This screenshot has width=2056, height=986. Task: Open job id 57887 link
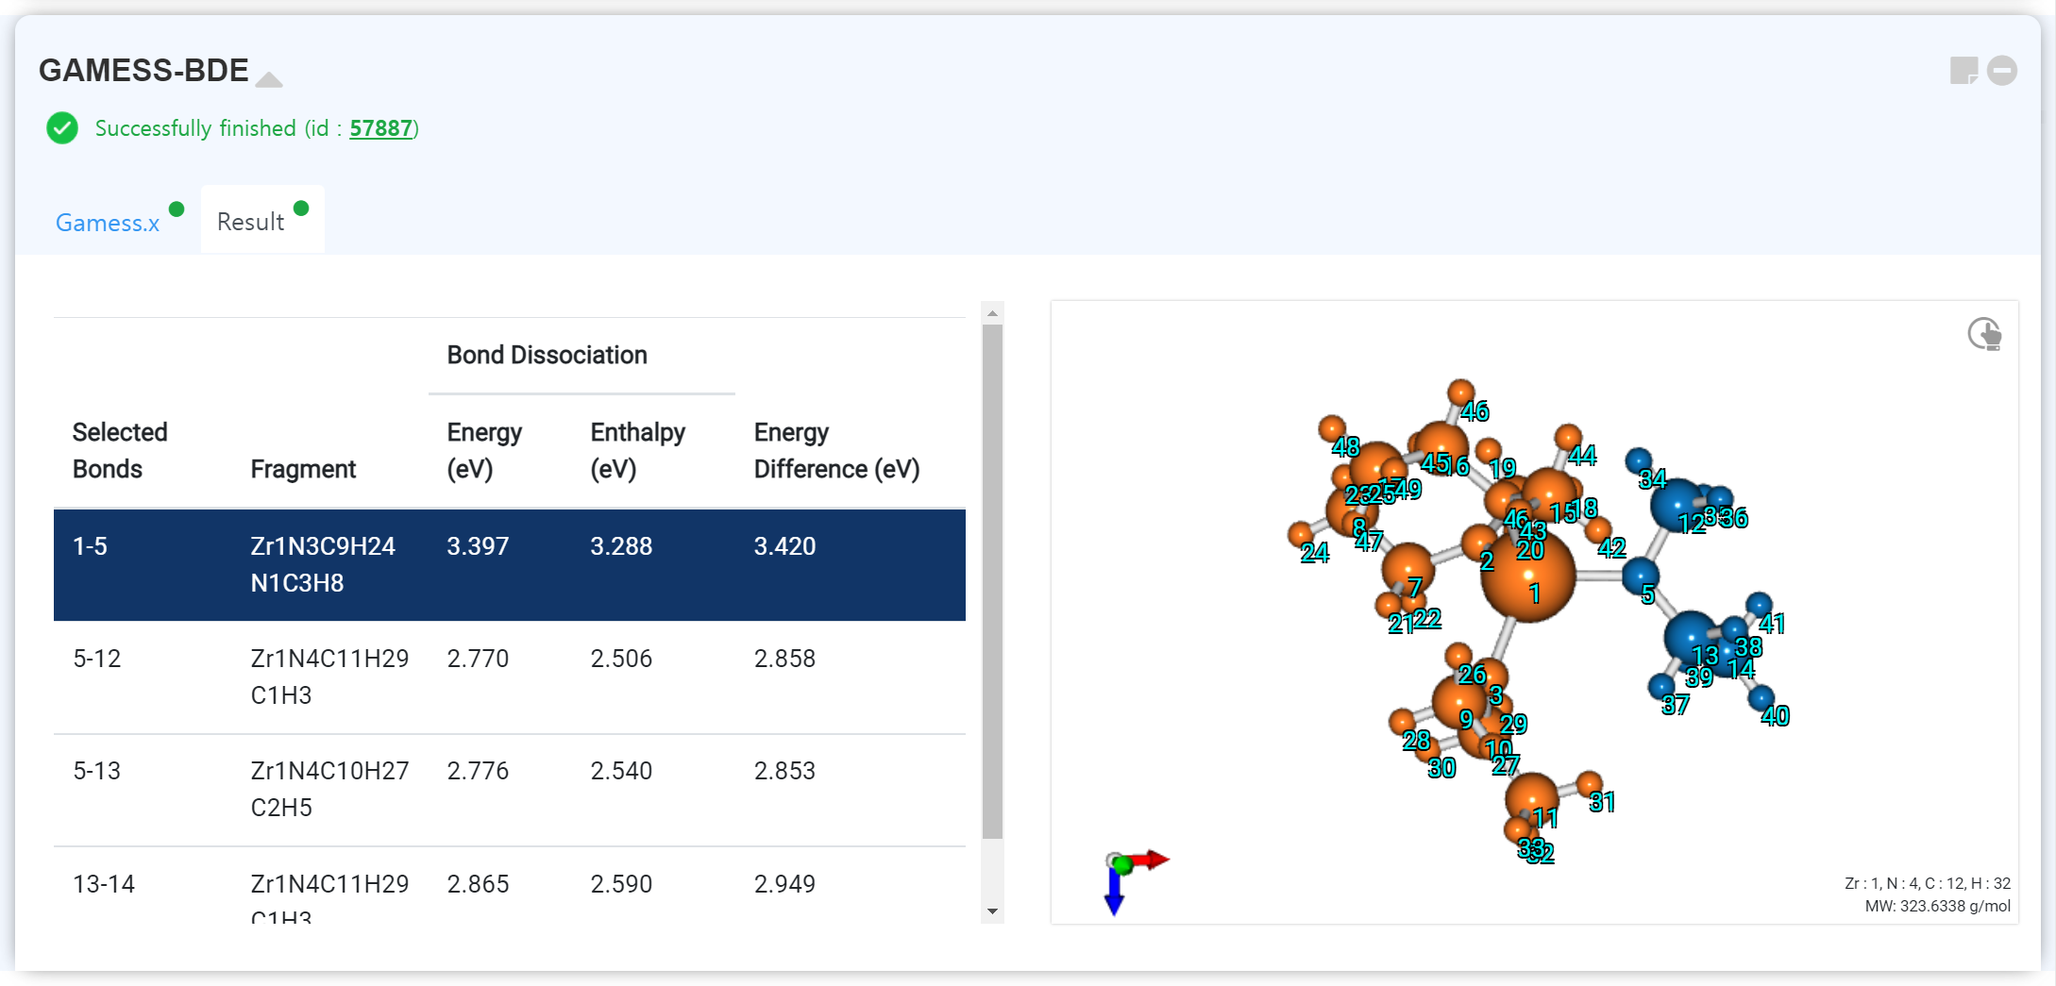(381, 128)
